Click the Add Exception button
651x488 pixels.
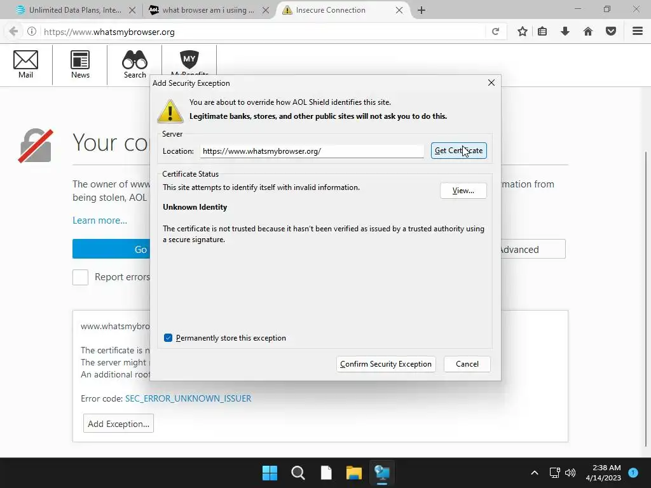click(118, 424)
